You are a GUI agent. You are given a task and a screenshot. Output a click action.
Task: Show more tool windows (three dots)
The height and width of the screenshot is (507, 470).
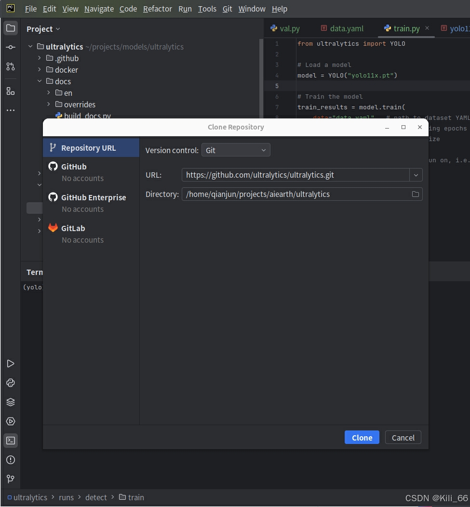[x=11, y=110]
